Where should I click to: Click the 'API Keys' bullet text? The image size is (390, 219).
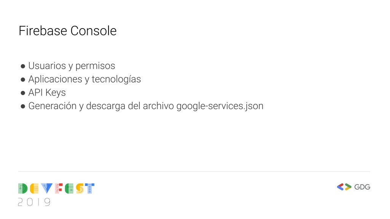47,93
